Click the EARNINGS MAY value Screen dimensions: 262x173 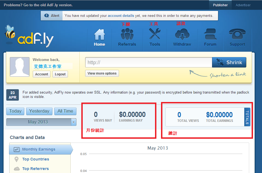click(132, 115)
